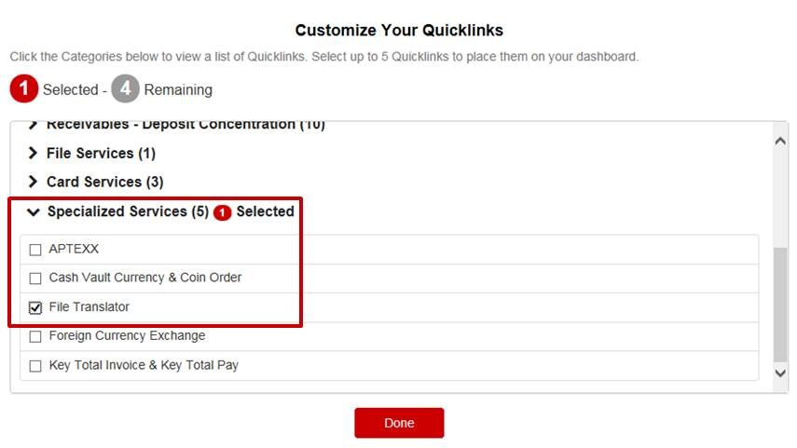The width and height of the screenshot is (797, 448).
Task: Uncheck the File Translator checkbox
Action: [x=35, y=307]
